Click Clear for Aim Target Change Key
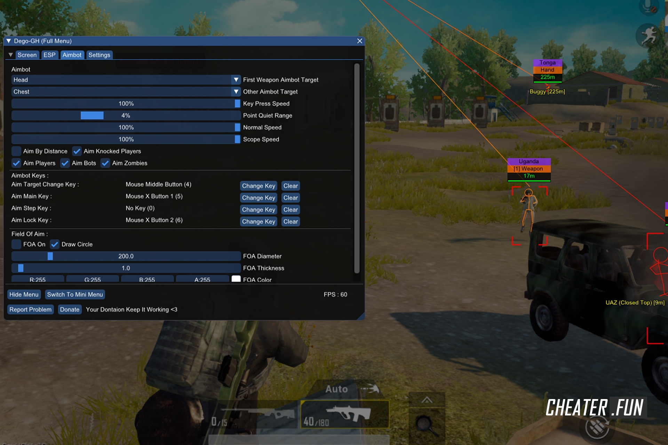The height and width of the screenshot is (445, 668). (290, 185)
